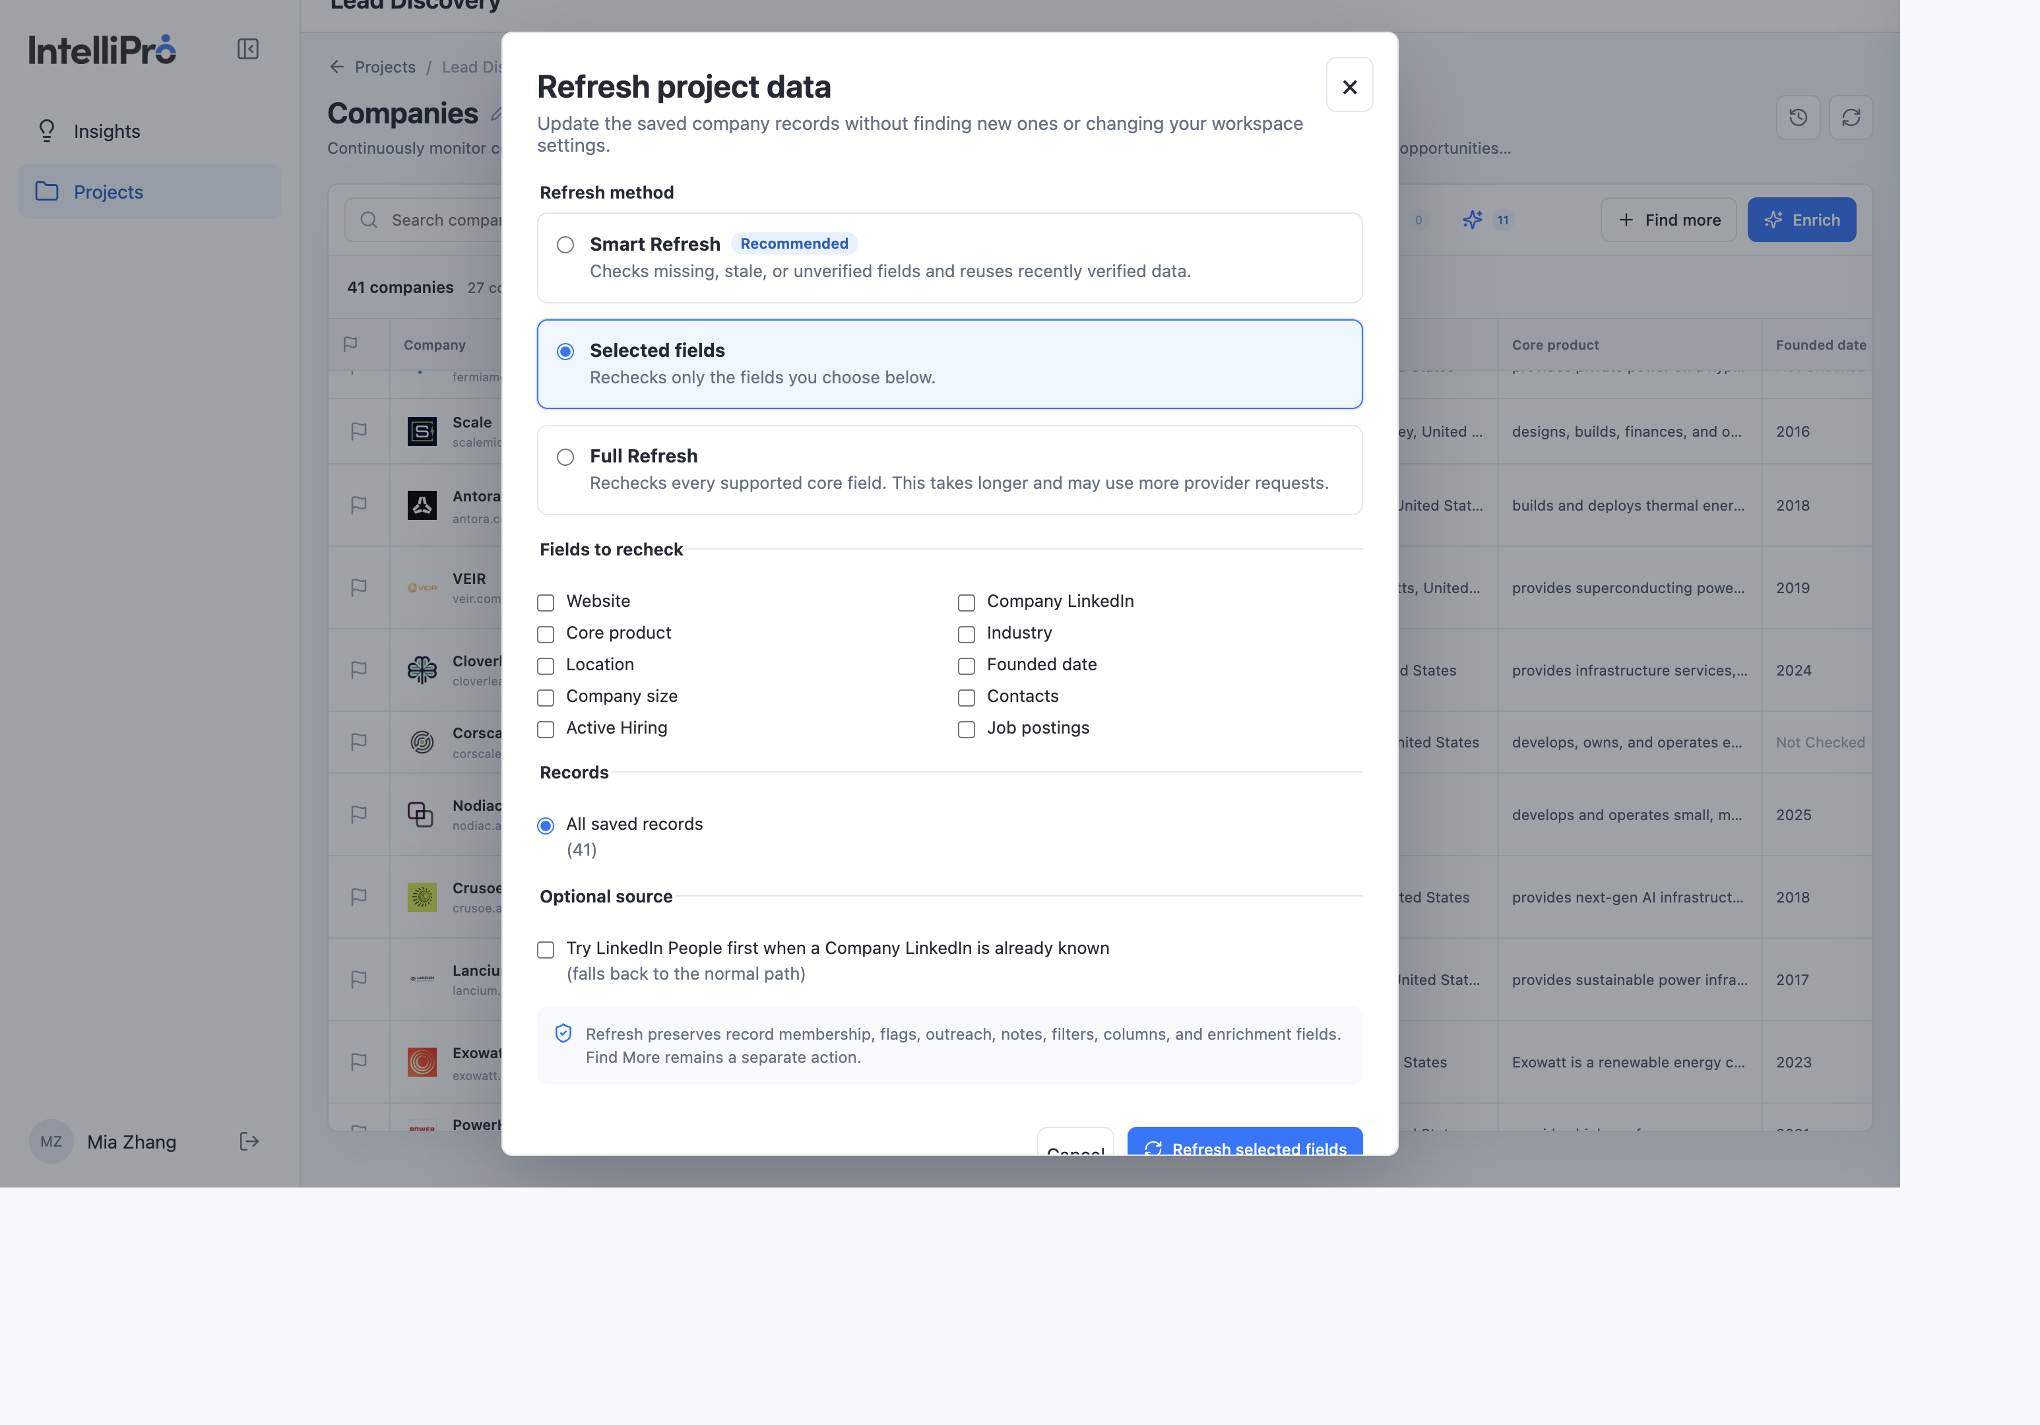
Task: Click the Crusoe company logo
Action: click(422, 897)
